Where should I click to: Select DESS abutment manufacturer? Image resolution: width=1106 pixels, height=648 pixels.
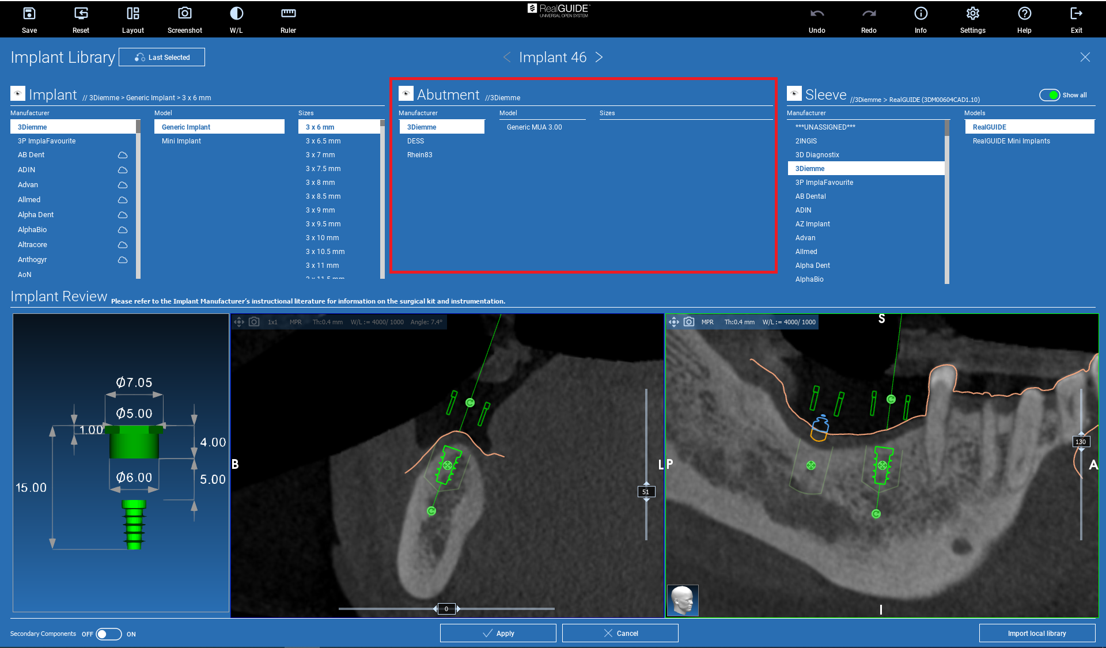(415, 141)
